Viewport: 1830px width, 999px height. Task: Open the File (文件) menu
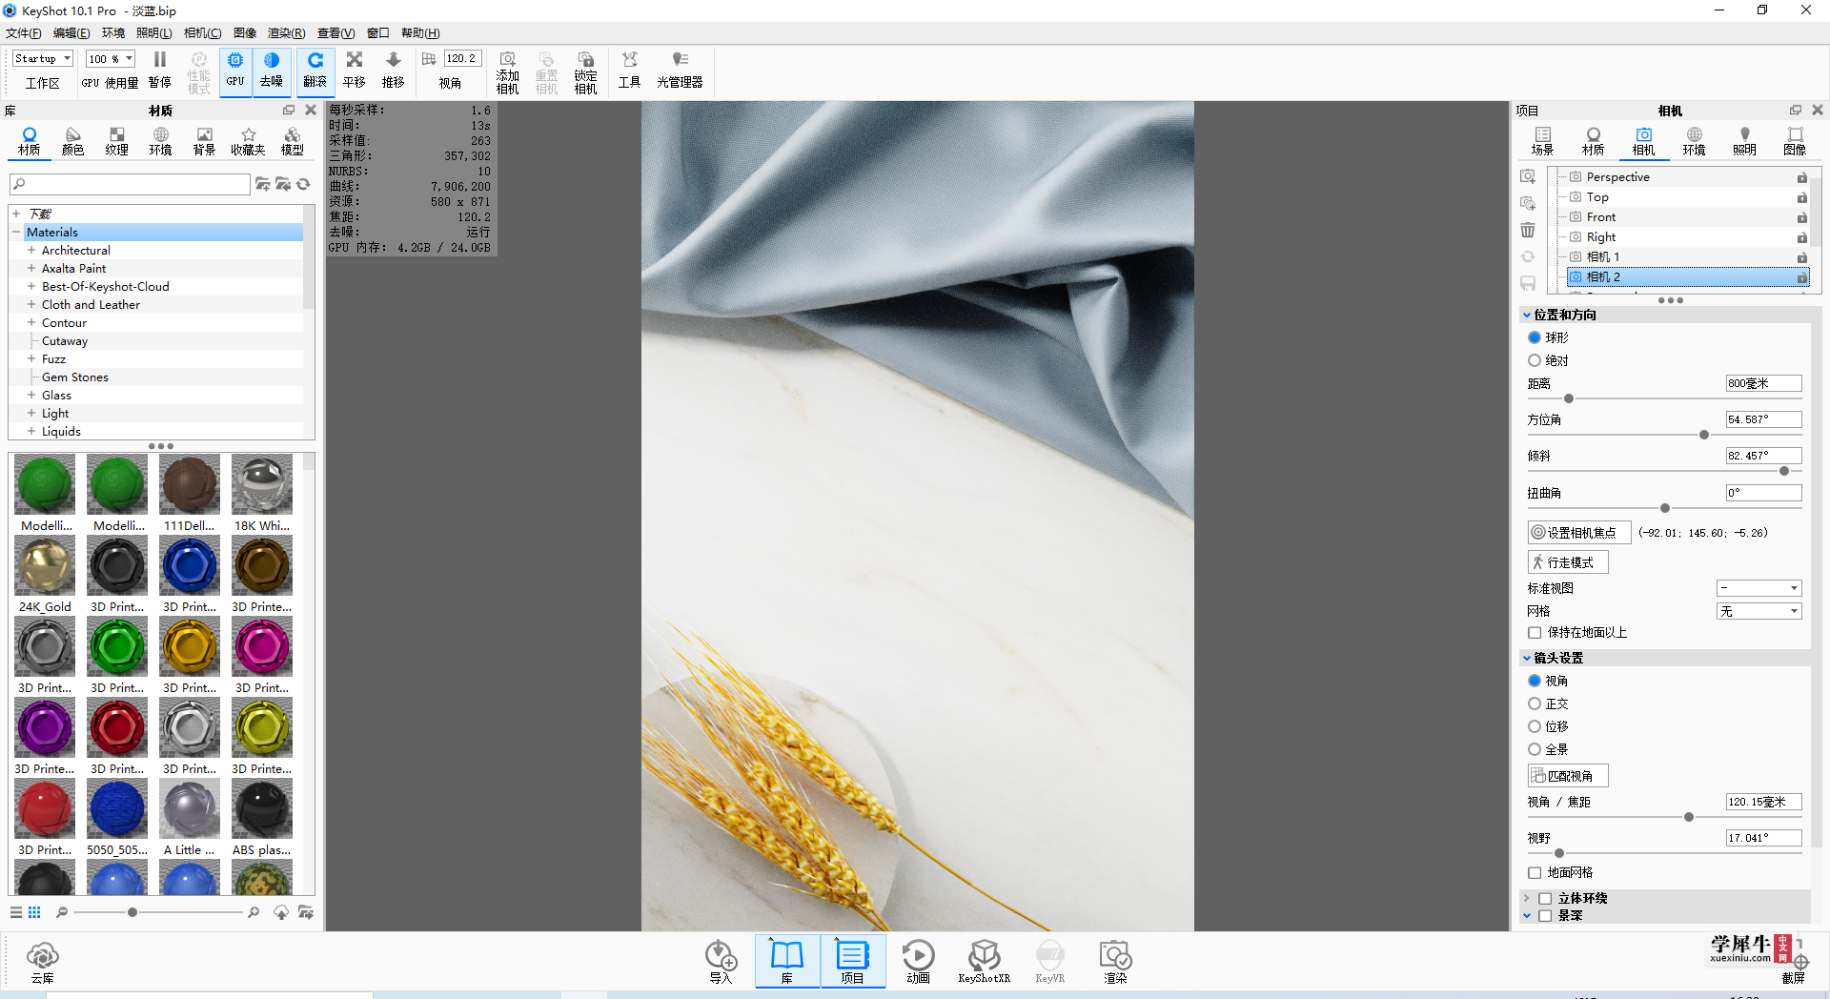[x=23, y=33]
